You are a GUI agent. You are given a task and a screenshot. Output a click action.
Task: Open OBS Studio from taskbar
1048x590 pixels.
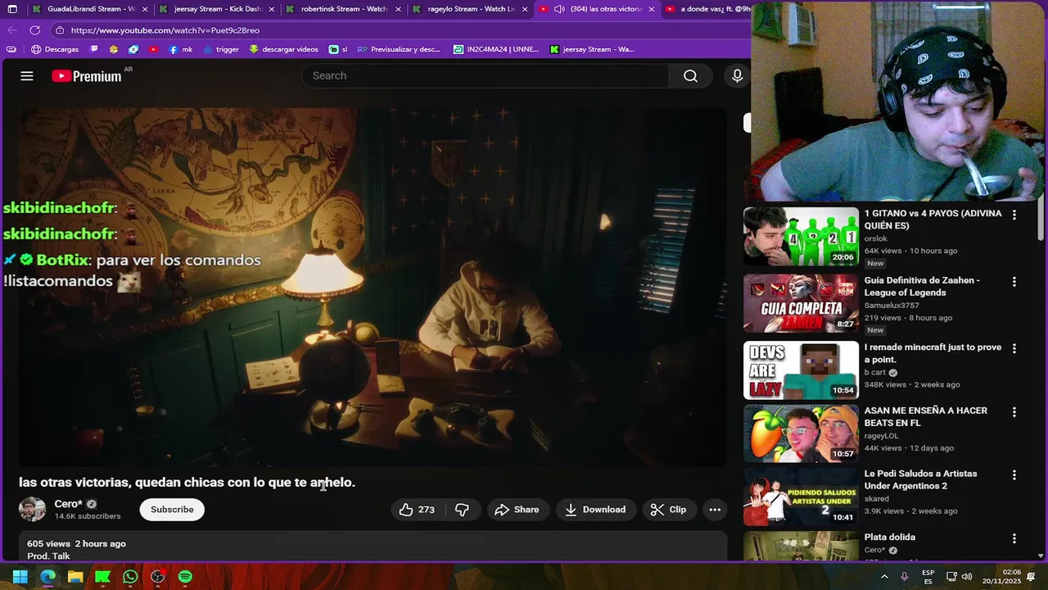pyautogui.click(x=158, y=577)
